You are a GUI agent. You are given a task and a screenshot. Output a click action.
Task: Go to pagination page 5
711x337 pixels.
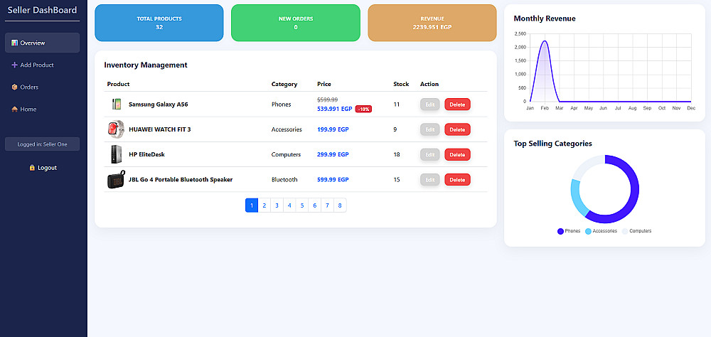click(x=302, y=205)
